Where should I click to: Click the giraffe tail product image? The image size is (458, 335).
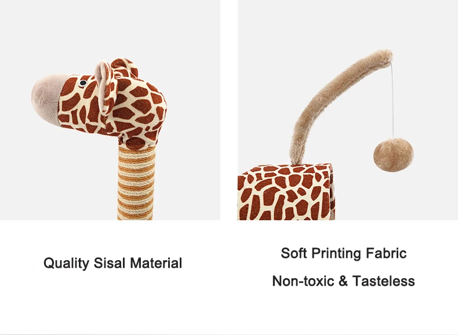pos(348,110)
